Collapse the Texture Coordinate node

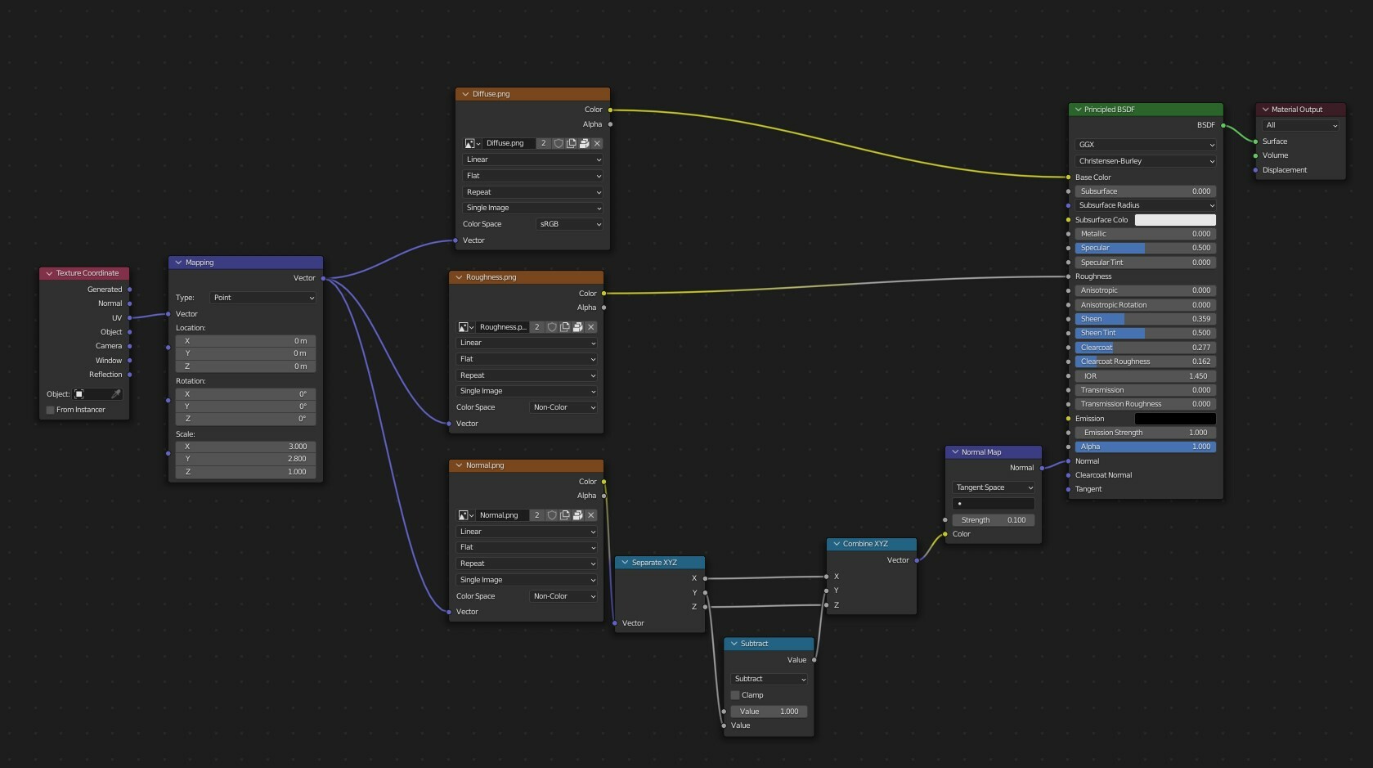[49, 273]
